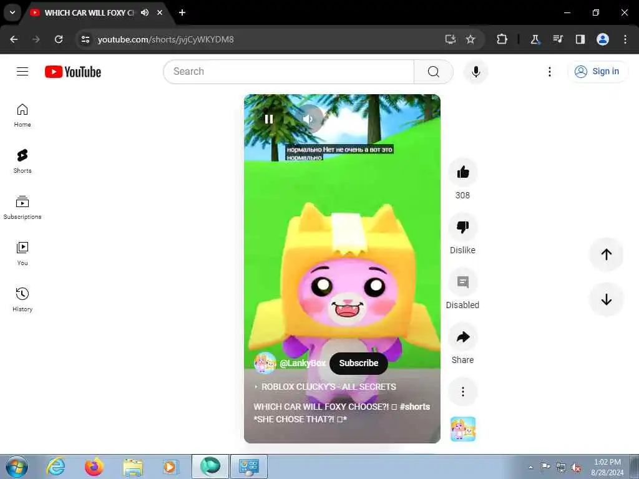Image resolution: width=639 pixels, height=479 pixels.
Task: Open browser extensions puzzle icon
Action: (502, 39)
